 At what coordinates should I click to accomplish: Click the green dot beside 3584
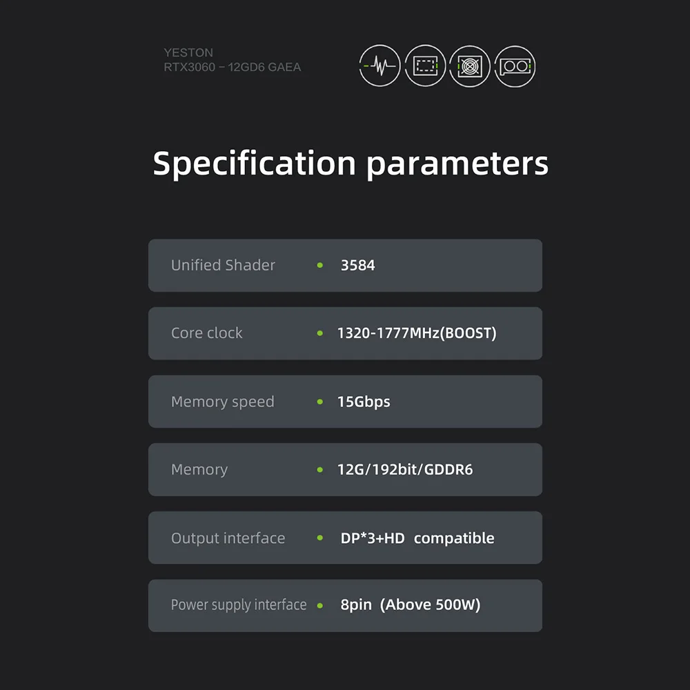pos(319,265)
